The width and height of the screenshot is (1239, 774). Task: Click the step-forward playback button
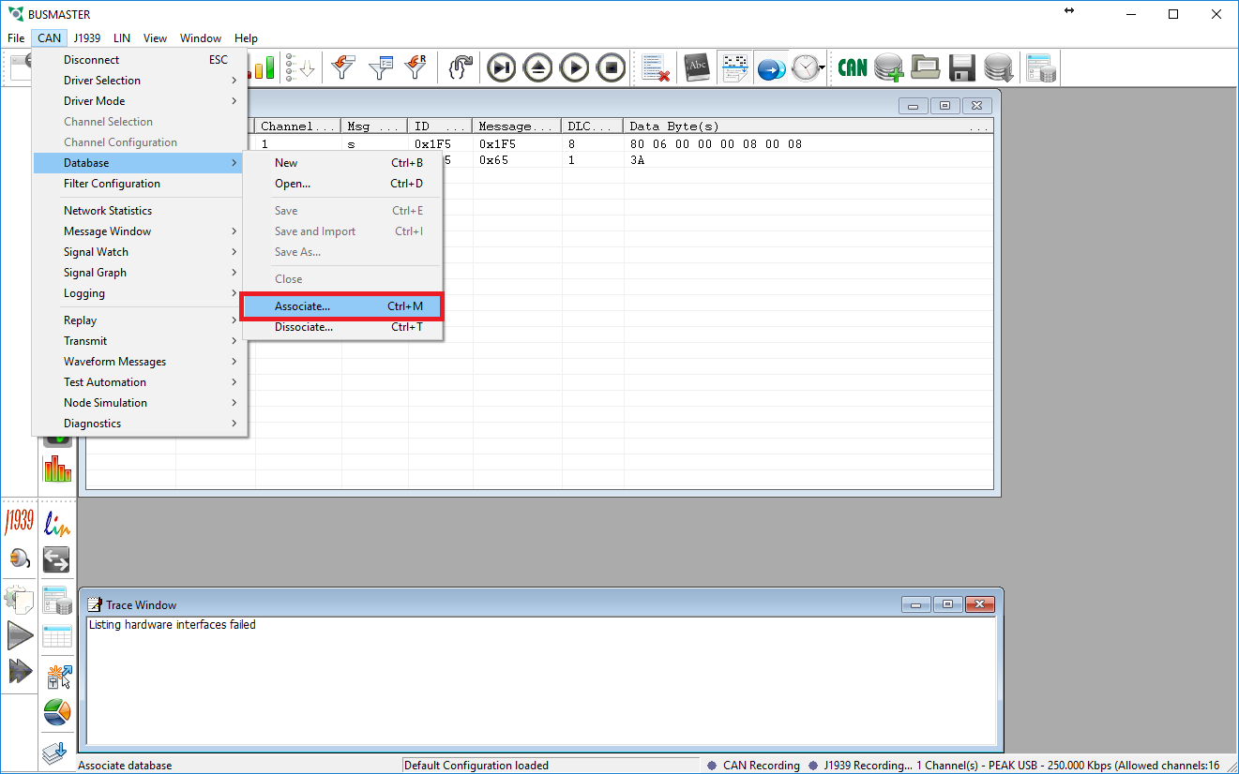coord(502,67)
